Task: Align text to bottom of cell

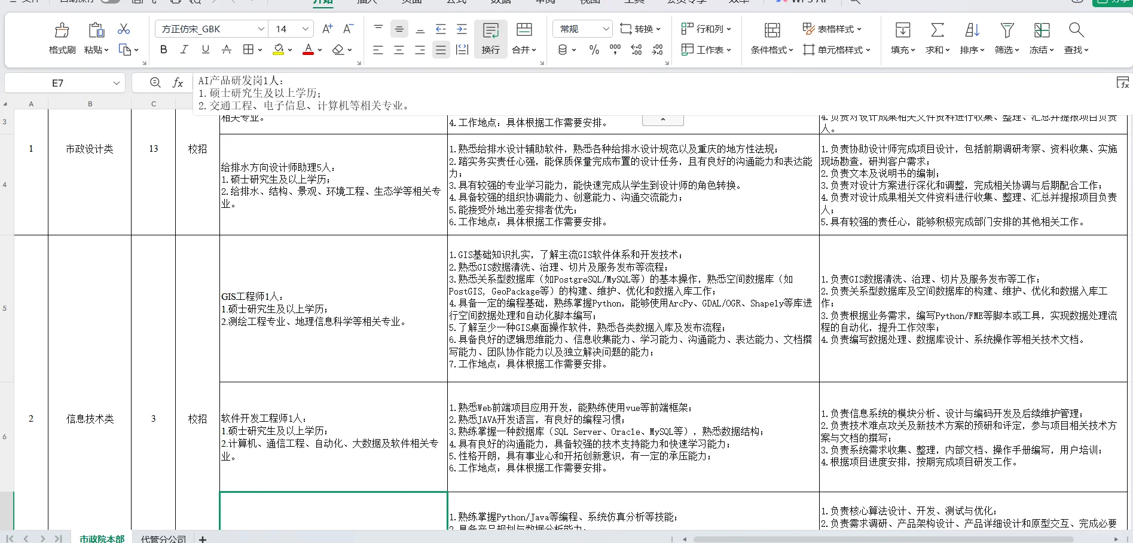Action: tap(420, 29)
